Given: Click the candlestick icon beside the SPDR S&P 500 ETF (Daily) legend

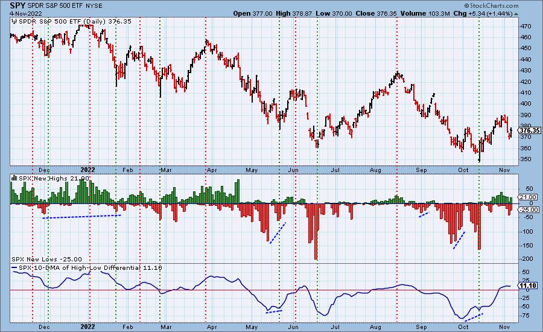Looking at the screenshot, I should pos(14,22).
